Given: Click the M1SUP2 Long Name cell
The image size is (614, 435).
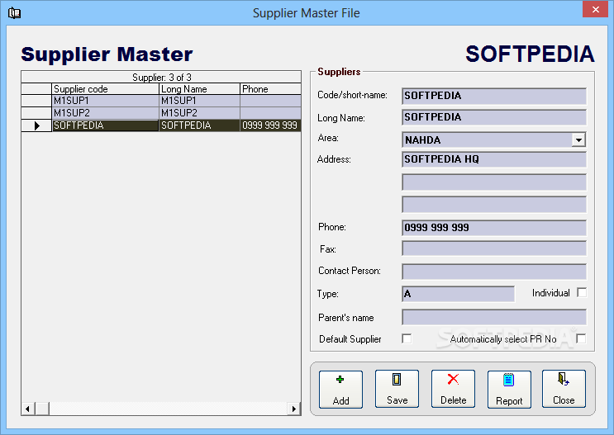Looking at the screenshot, I should point(199,112).
